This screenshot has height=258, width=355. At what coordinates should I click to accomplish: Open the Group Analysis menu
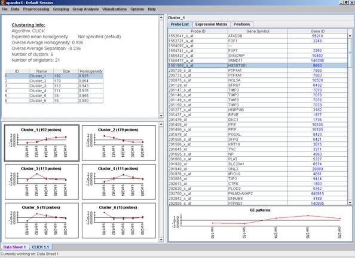click(85, 9)
